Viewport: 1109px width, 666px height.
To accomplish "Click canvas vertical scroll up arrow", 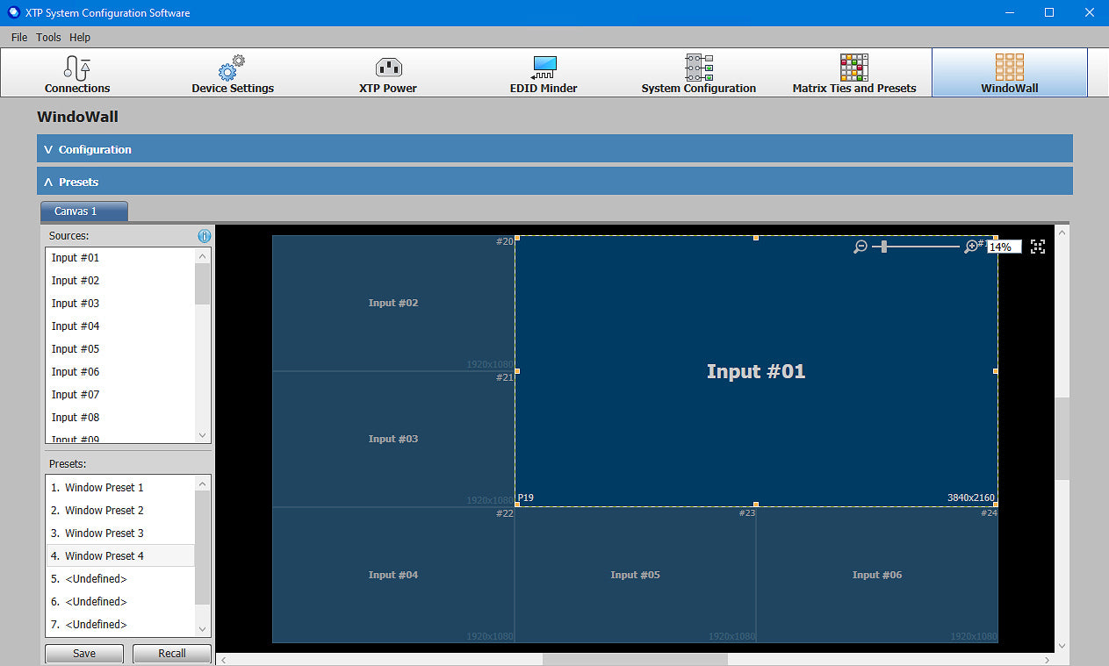I will 1062,233.
